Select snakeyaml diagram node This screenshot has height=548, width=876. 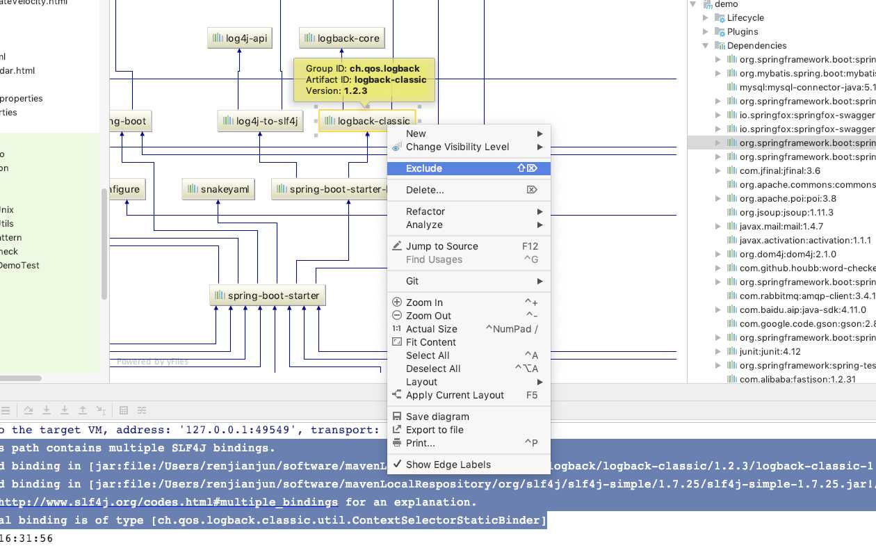point(218,189)
